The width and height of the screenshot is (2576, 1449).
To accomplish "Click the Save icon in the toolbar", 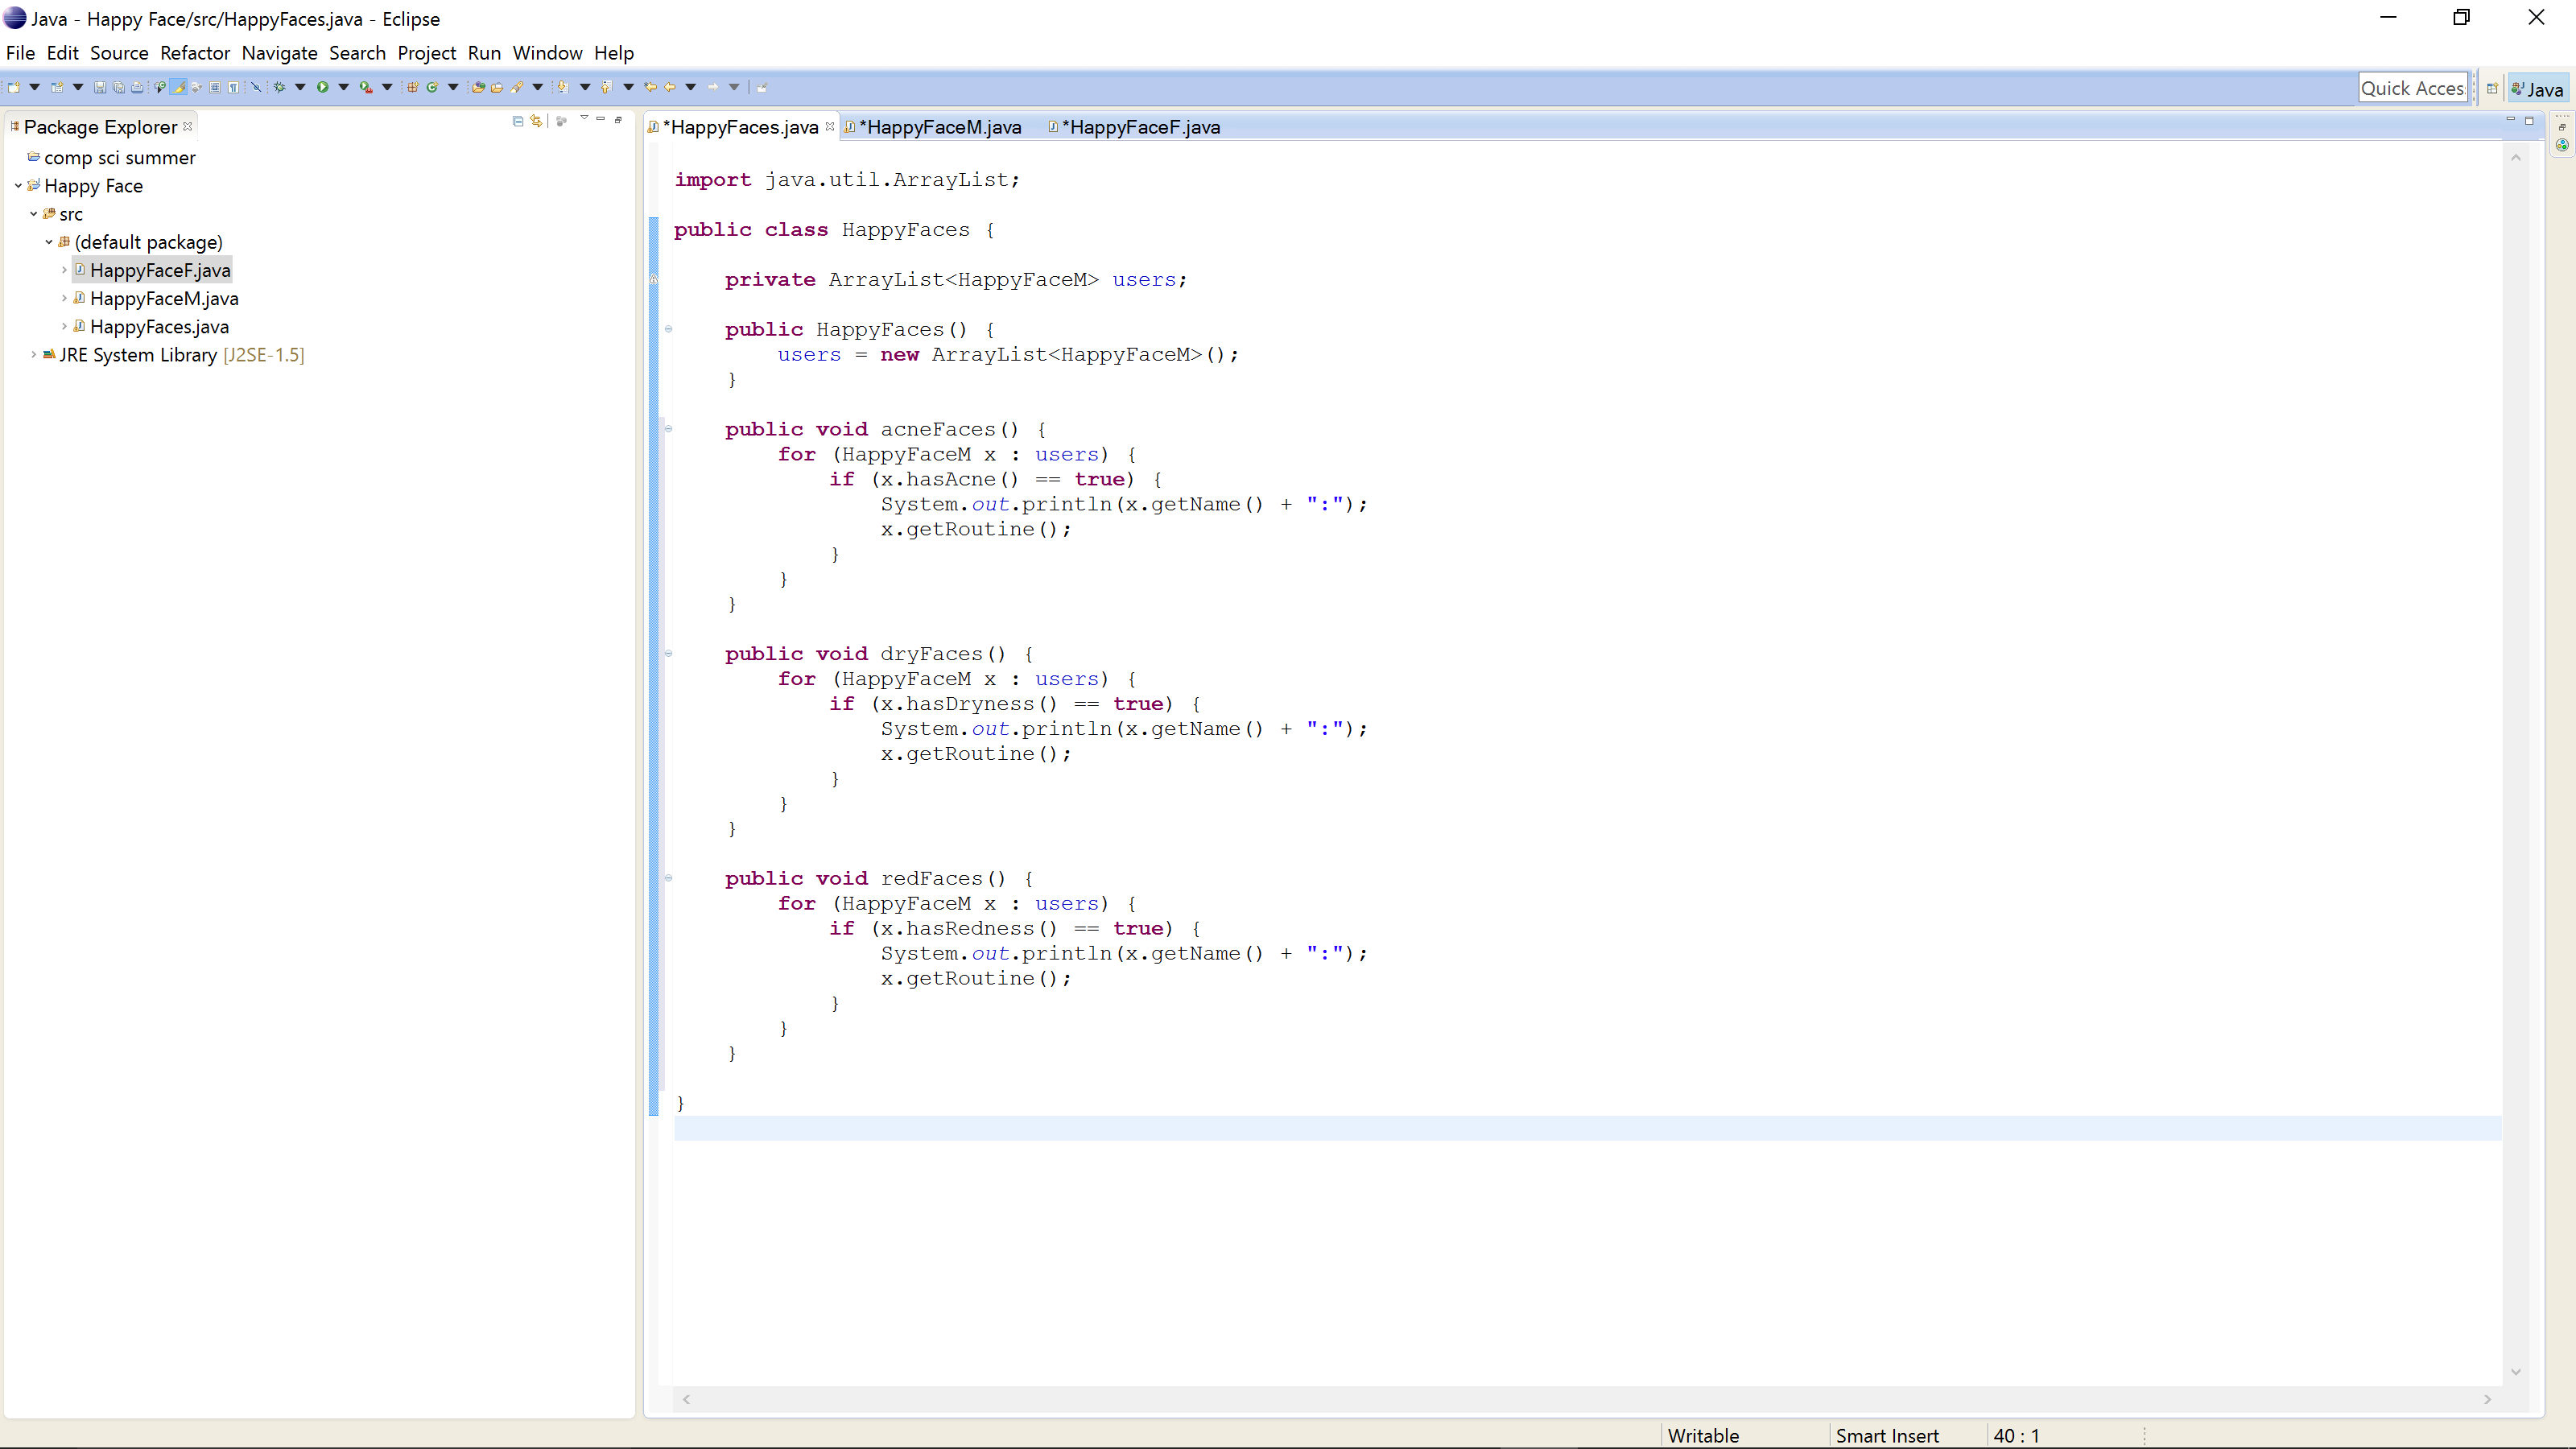I will click(100, 87).
